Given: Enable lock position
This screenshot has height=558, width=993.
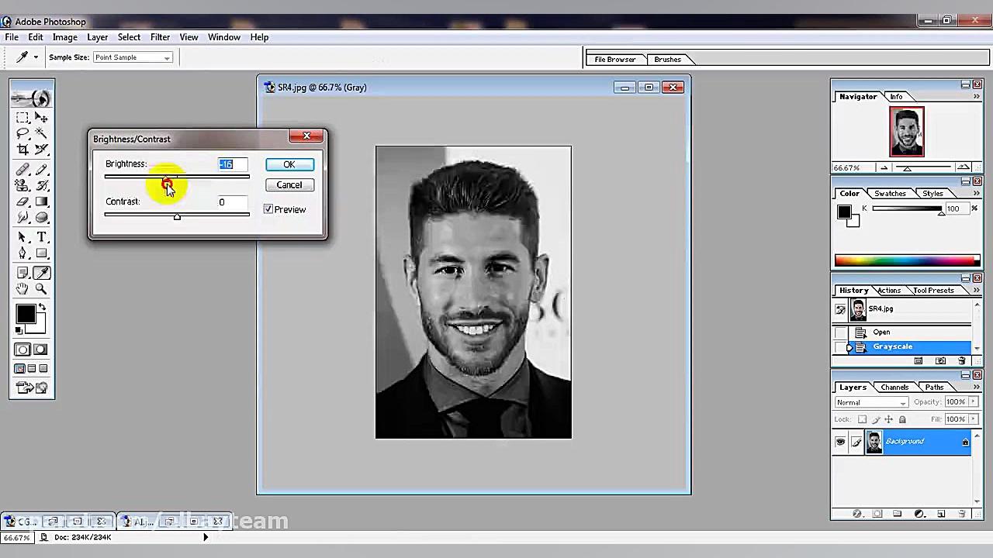Looking at the screenshot, I should tap(888, 419).
